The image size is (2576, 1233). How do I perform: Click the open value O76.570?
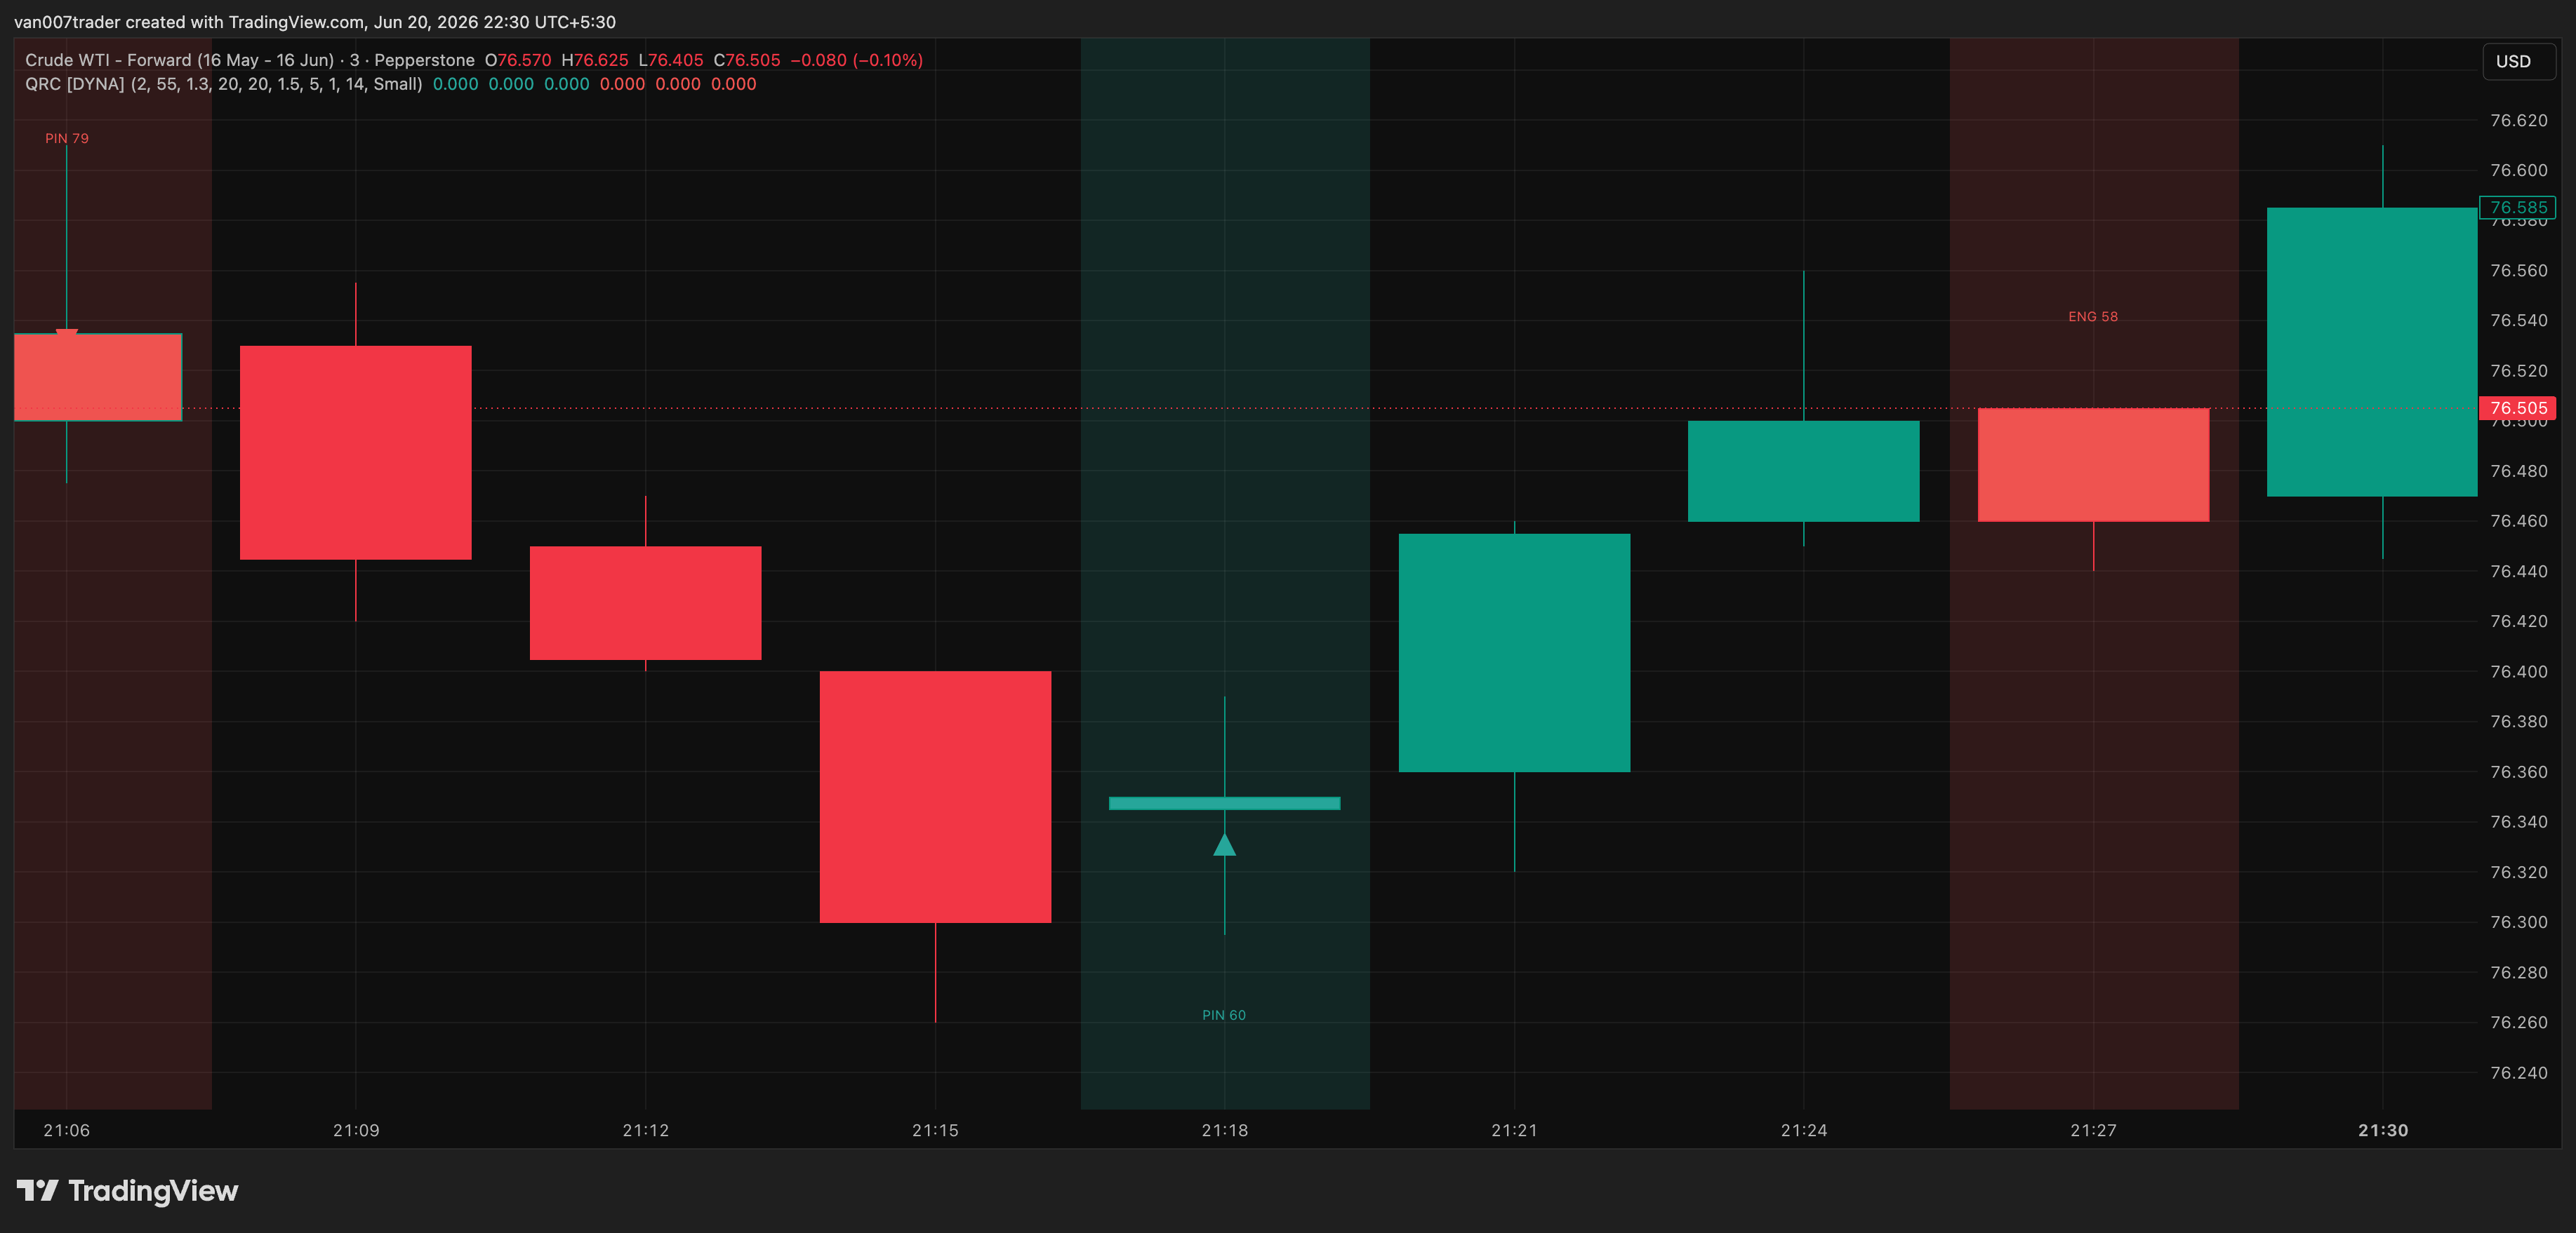pos(518,60)
